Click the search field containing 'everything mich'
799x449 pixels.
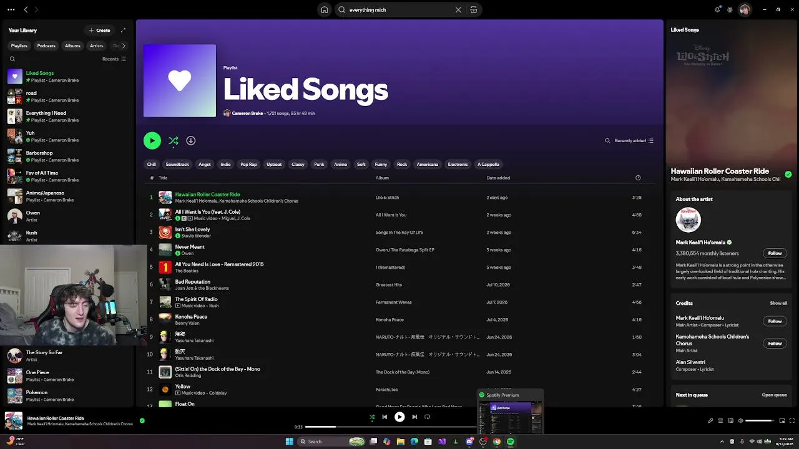[399, 10]
